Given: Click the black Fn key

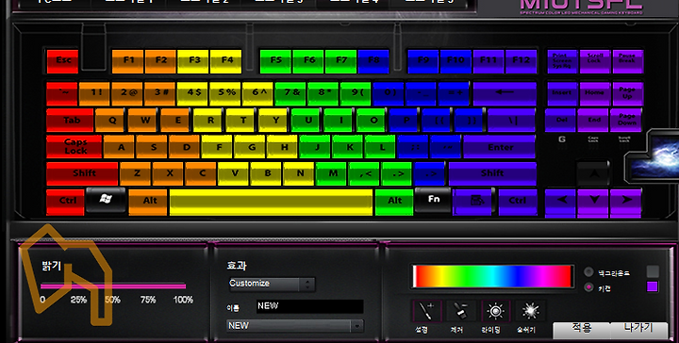Looking at the screenshot, I should (x=433, y=200).
